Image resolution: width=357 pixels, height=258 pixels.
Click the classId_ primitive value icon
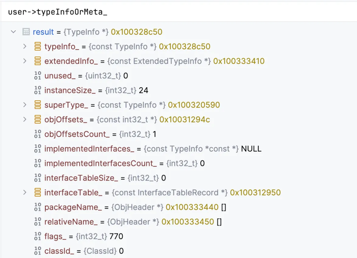38,251
